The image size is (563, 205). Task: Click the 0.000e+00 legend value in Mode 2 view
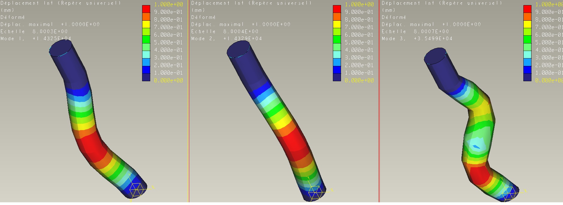pyautogui.click(x=359, y=80)
